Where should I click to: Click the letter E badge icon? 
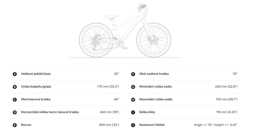(15, 125)
